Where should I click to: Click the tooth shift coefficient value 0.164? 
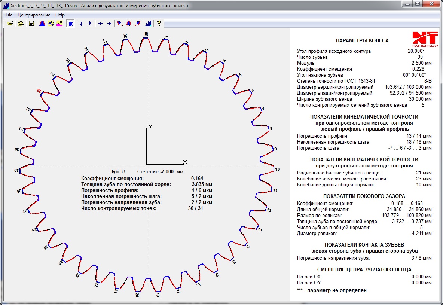click(x=197, y=179)
